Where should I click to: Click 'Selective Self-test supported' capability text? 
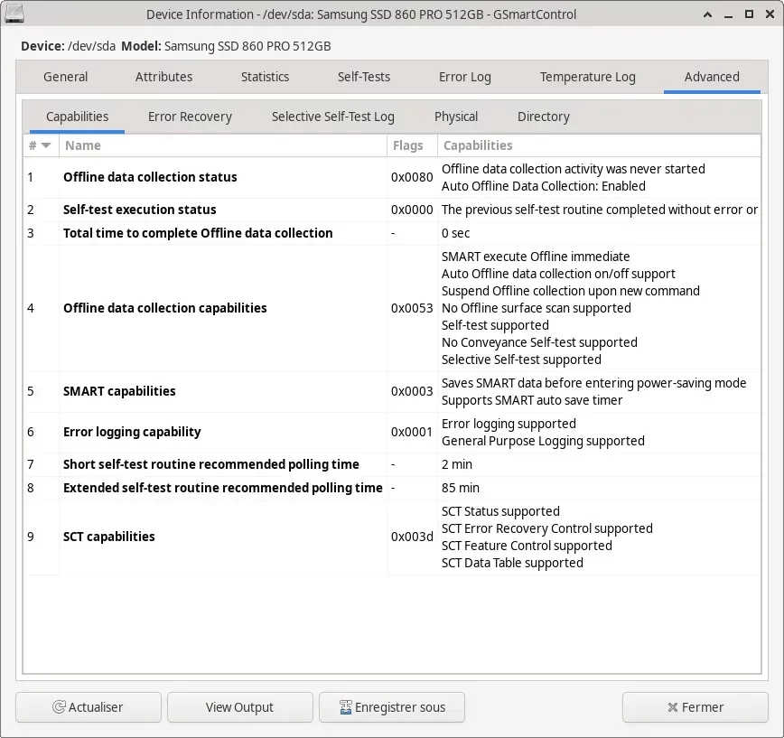pyautogui.click(x=521, y=360)
